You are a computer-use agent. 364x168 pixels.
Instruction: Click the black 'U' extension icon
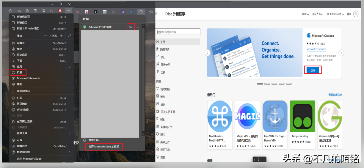pos(95,12)
